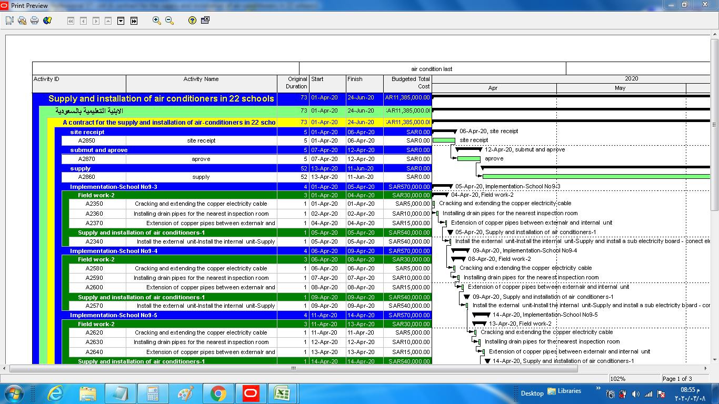This screenshot has width=719, height=404.
Task: Open Help with the question mark icon
Action: pos(192,21)
